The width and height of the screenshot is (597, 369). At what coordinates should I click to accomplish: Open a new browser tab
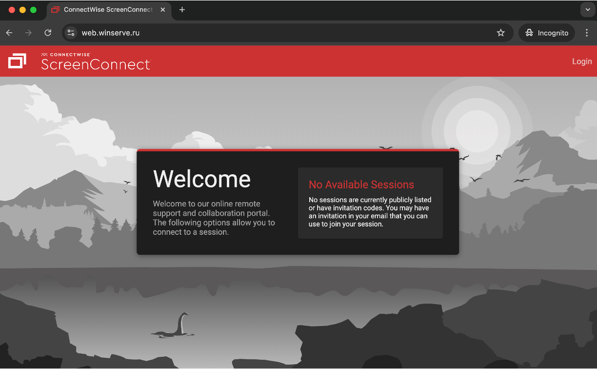coord(182,9)
